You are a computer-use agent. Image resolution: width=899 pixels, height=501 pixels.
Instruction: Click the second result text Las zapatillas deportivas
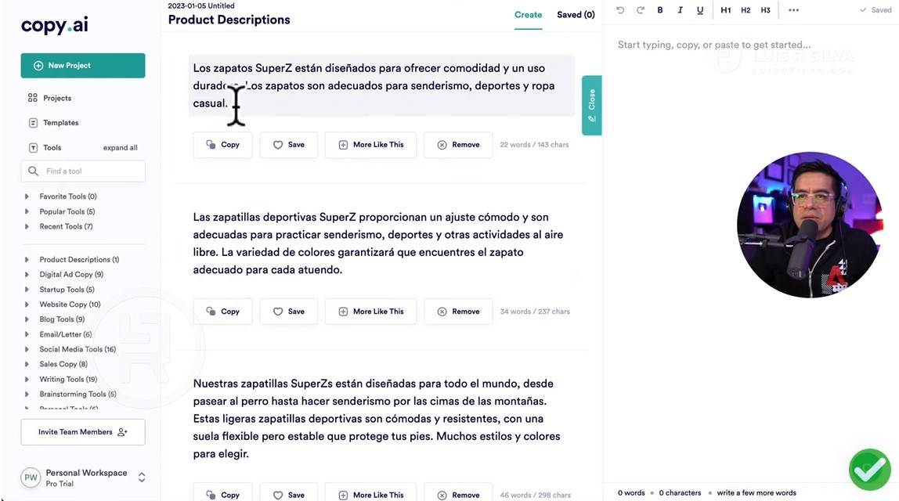coord(378,243)
